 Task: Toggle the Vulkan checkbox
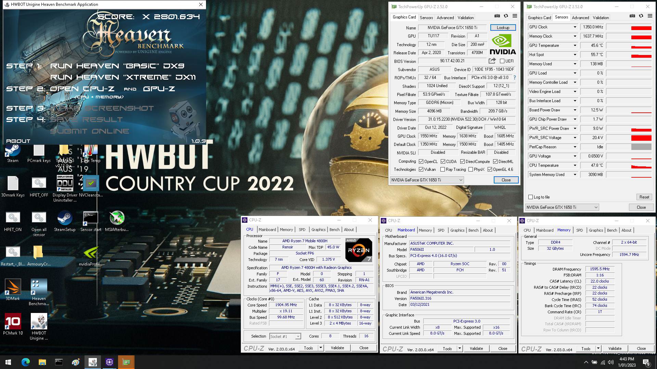(421, 169)
